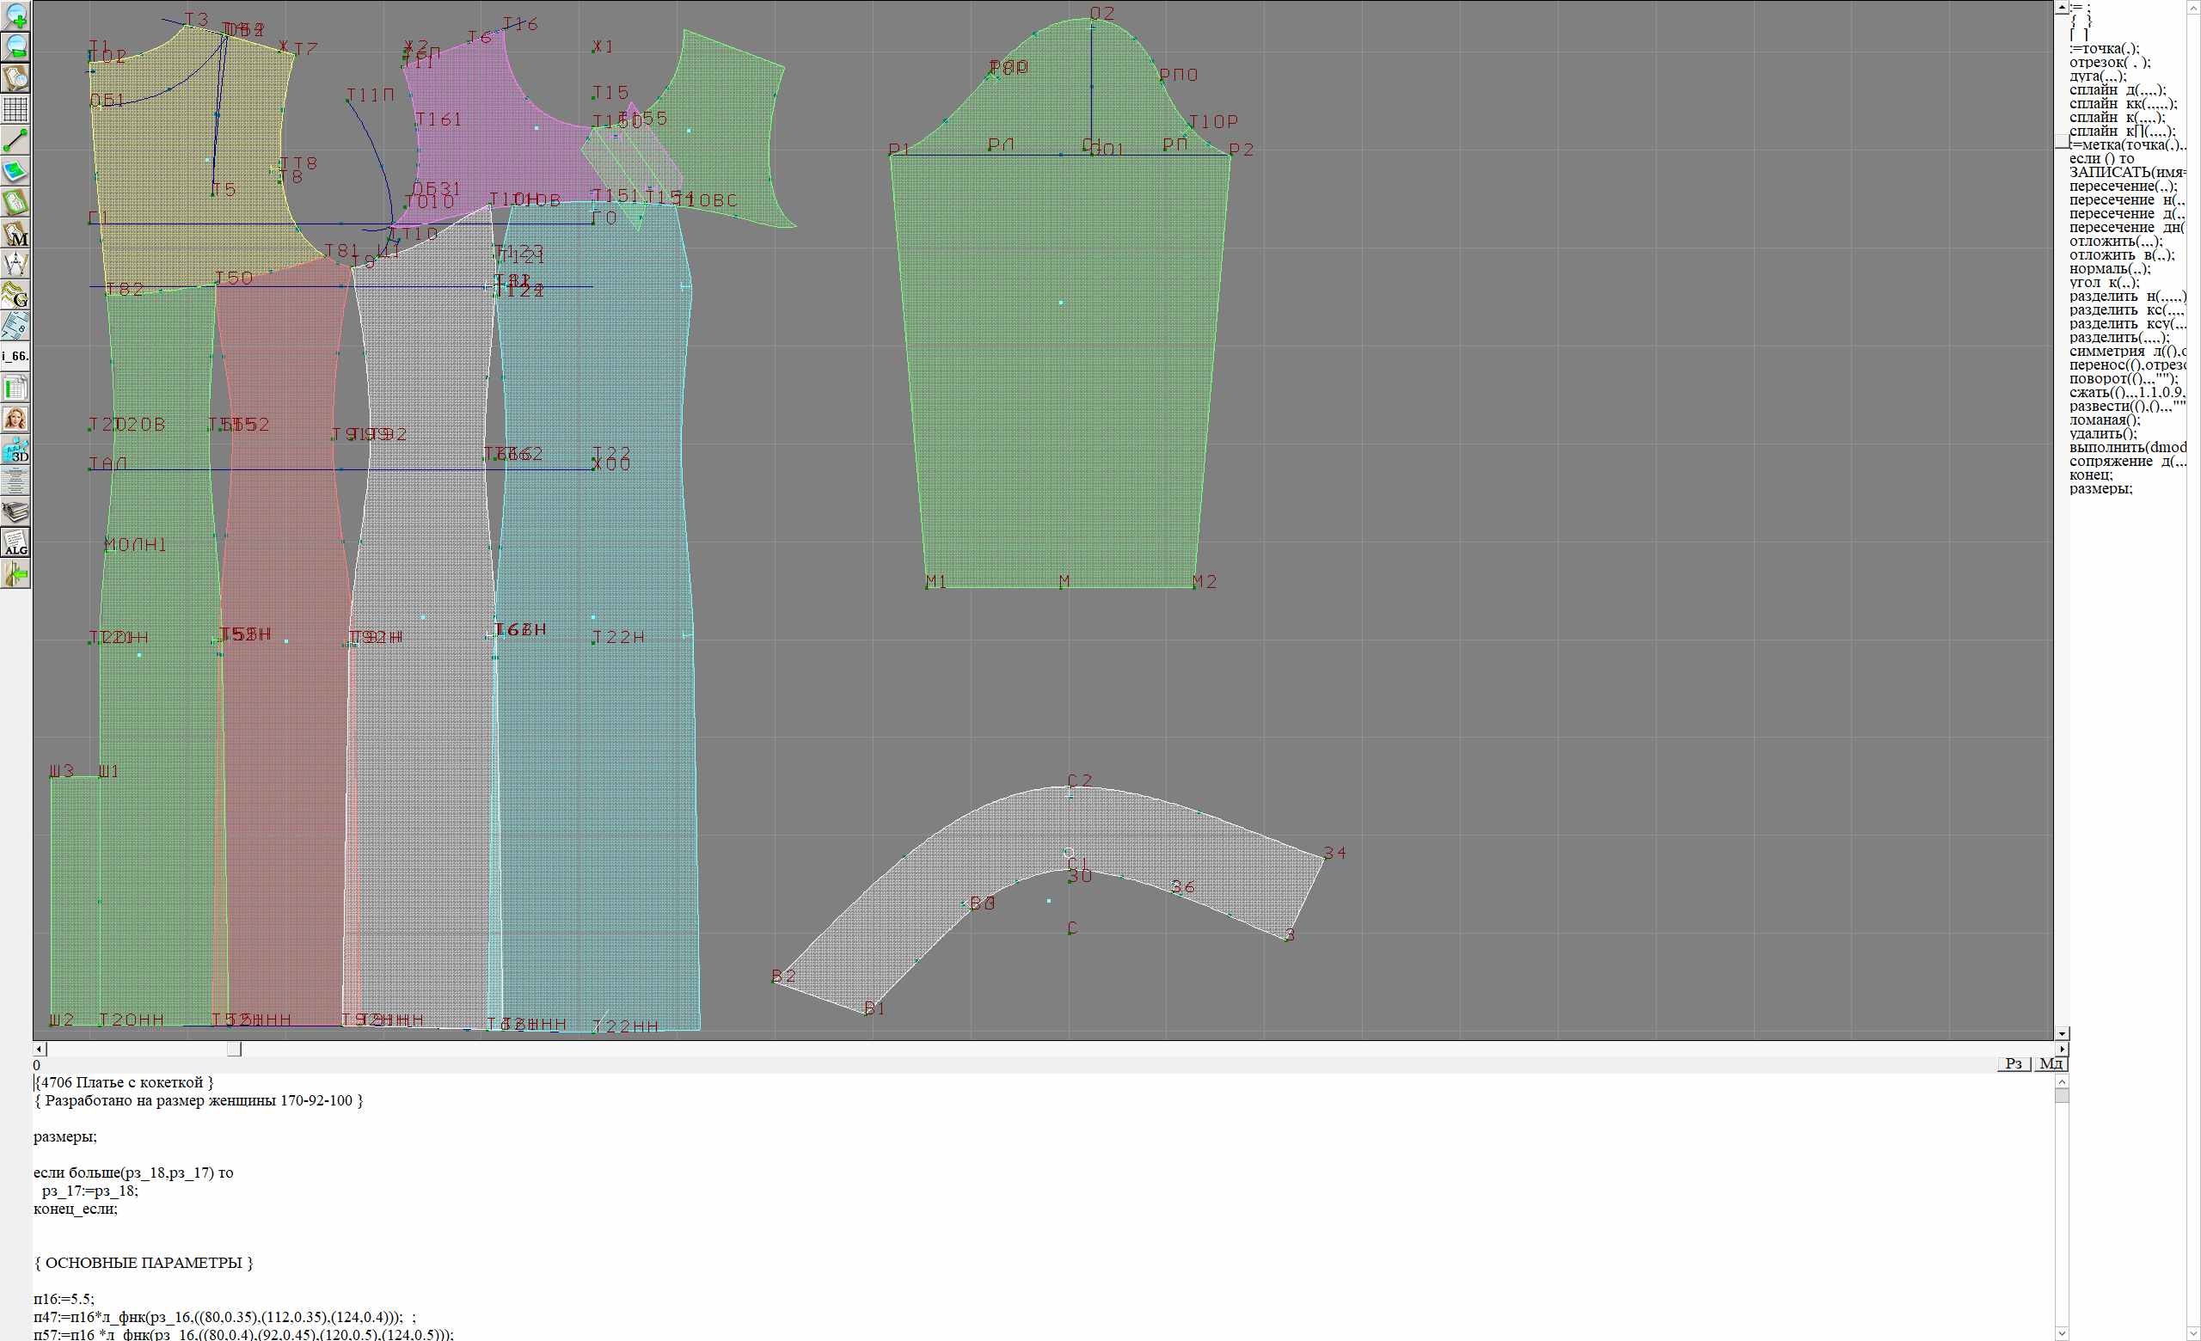Open the i_66 toolbar button
This screenshot has width=2201, height=1341.
(16, 356)
